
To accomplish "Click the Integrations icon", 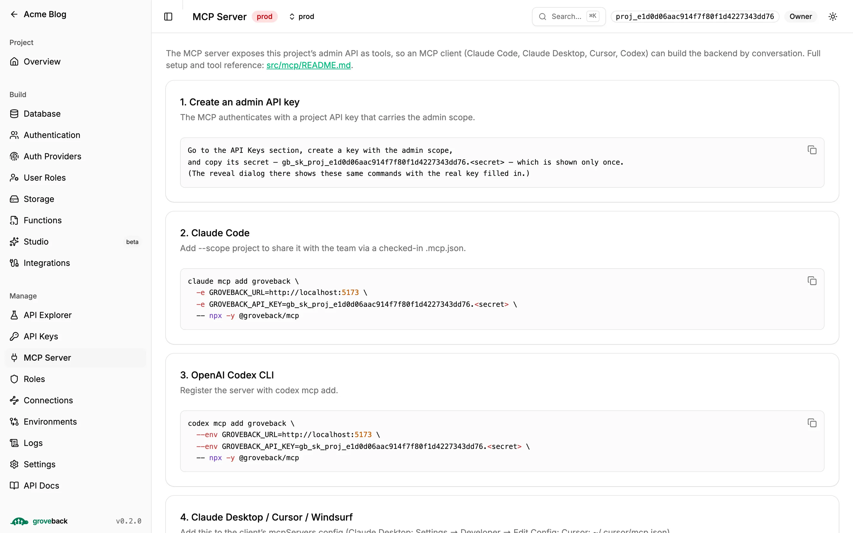I will pyautogui.click(x=14, y=263).
